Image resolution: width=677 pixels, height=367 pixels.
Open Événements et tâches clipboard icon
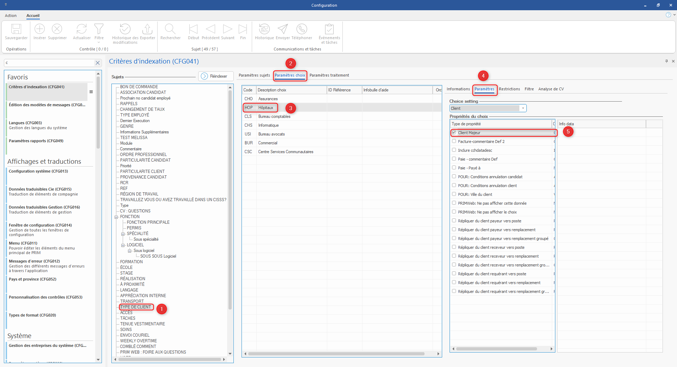[329, 29]
